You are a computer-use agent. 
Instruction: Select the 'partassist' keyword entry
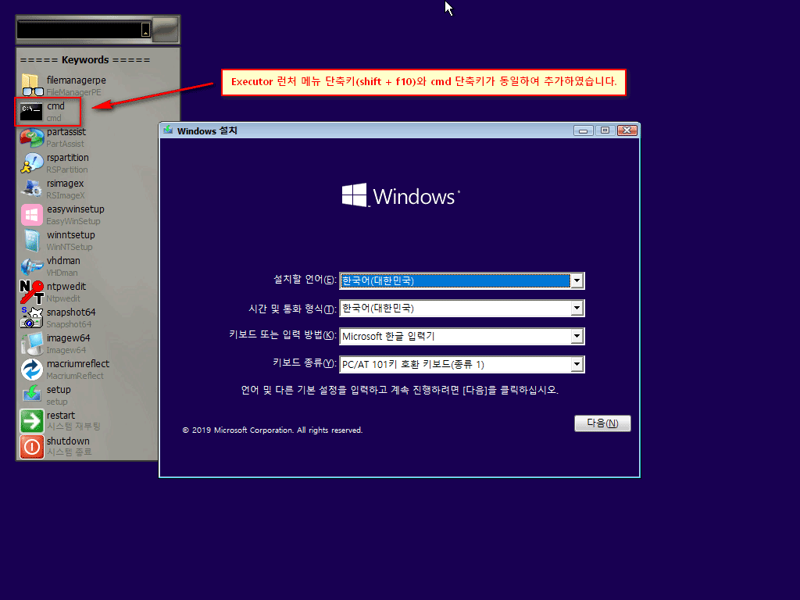click(x=66, y=131)
